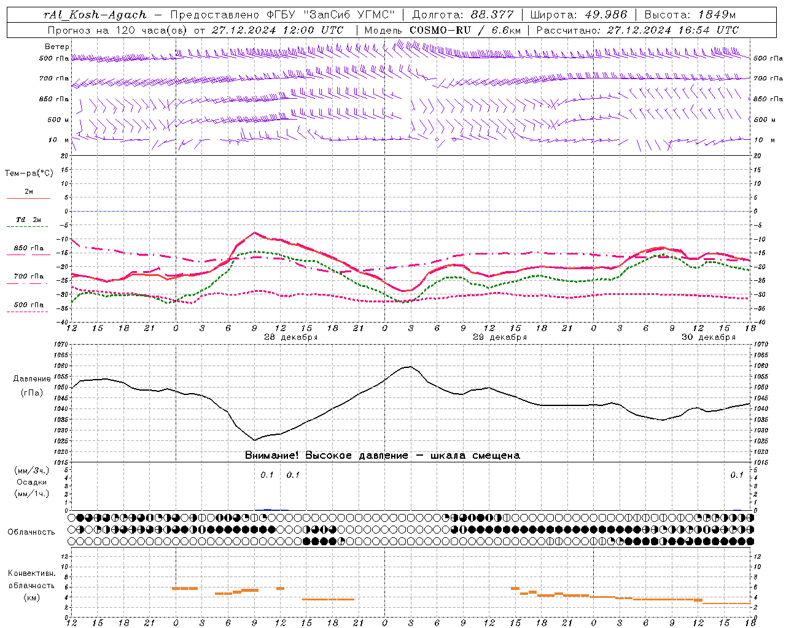Click 'Внимание! Высокое давление — шкала смещена' warning

click(382, 456)
